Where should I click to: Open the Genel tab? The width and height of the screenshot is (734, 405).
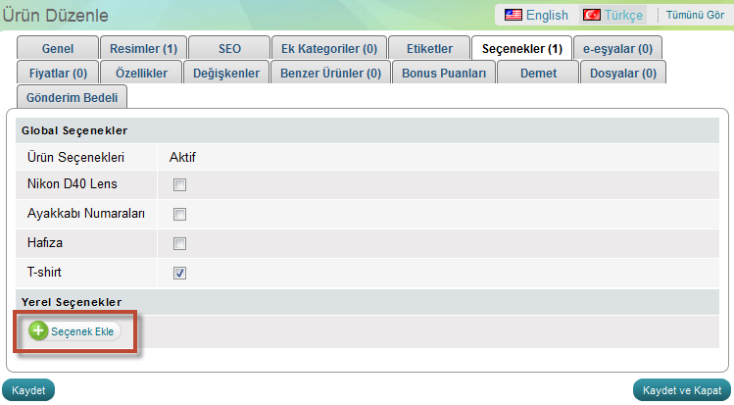tap(58, 48)
